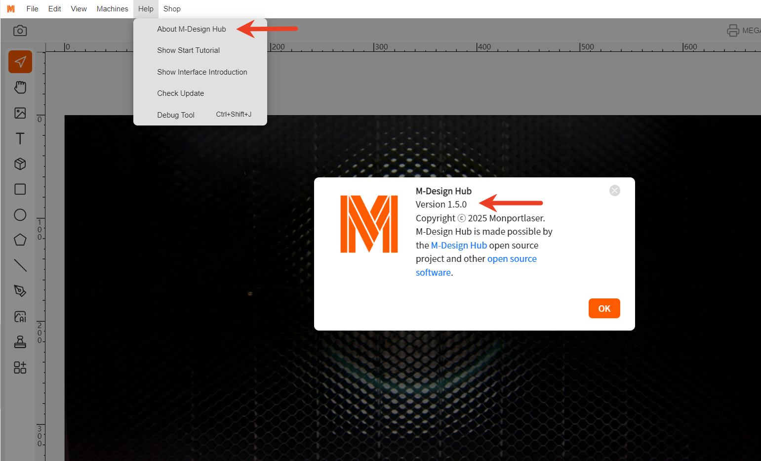The width and height of the screenshot is (761, 461).
Task: Select the arrow selection tool
Action: (x=20, y=62)
